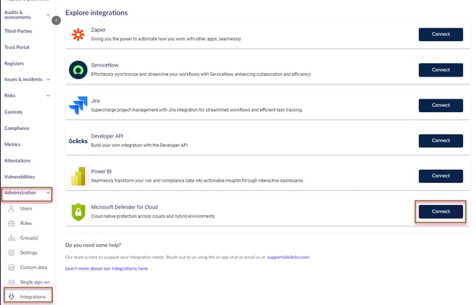Expand the Audits & assessments chevron

[48, 15]
